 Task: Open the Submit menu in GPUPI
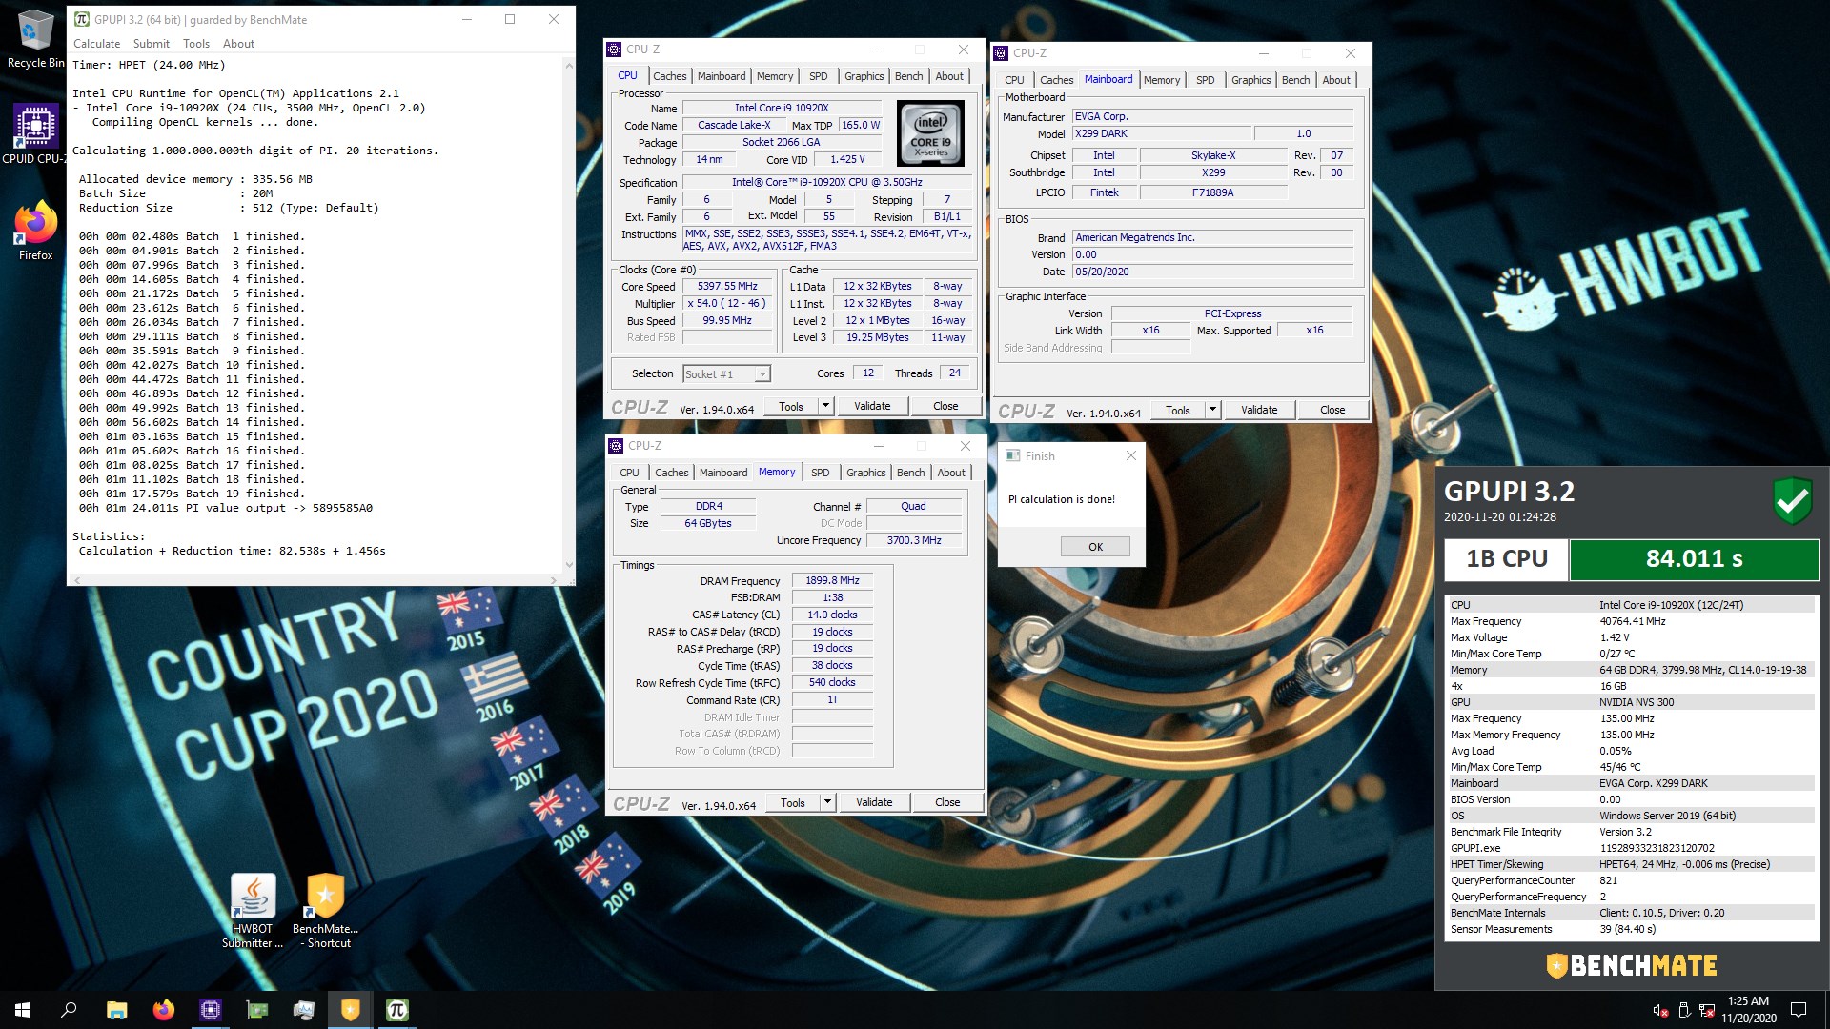(152, 44)
